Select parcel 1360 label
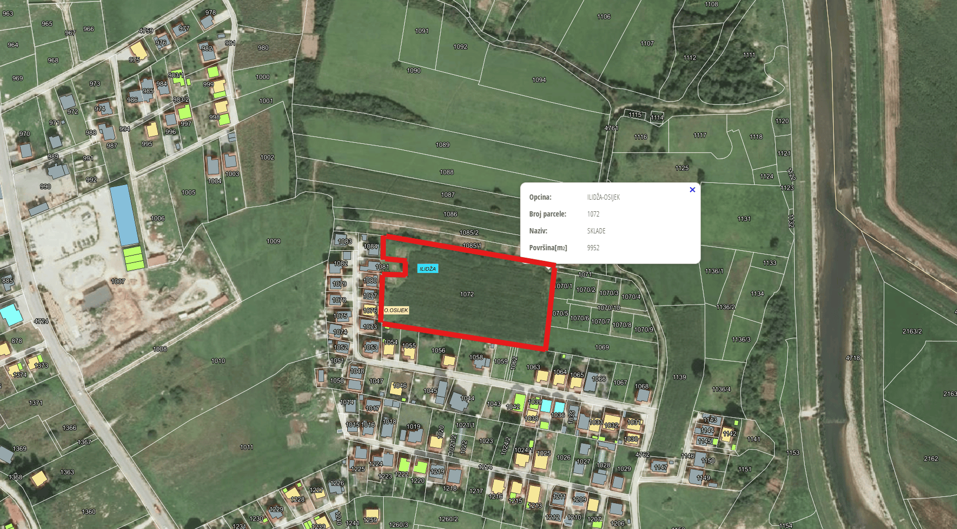 (89, 512)
